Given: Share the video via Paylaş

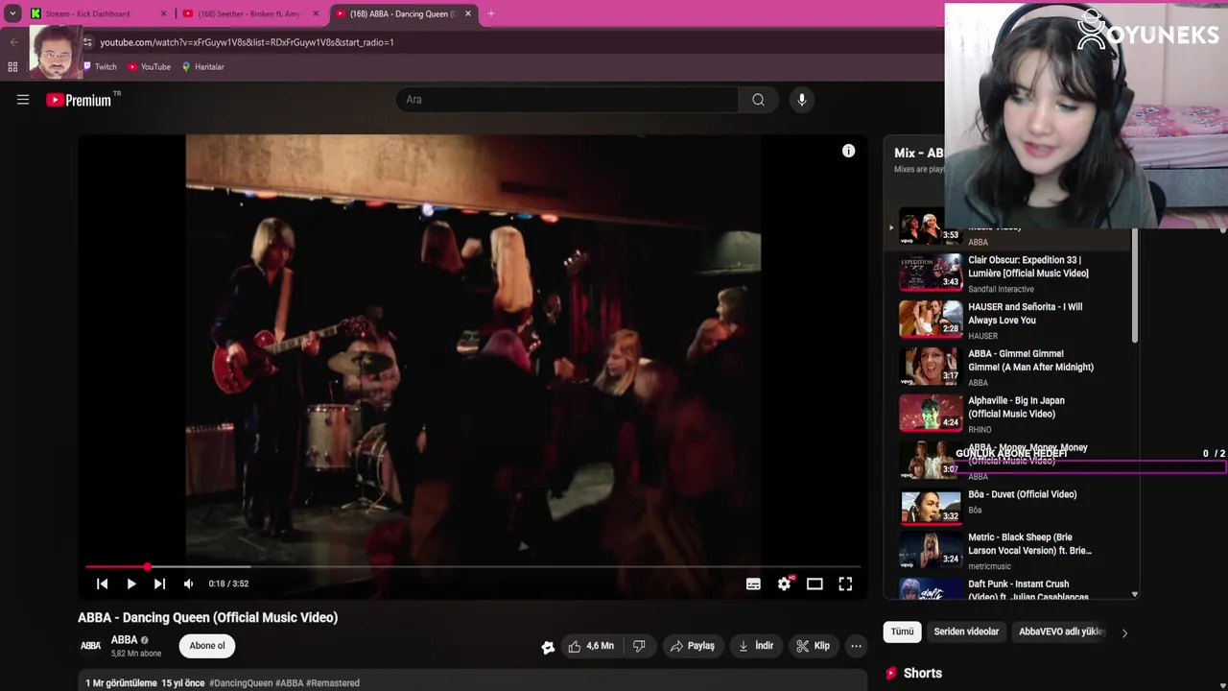Looking at the screenshot, I should tap(692, 646).
